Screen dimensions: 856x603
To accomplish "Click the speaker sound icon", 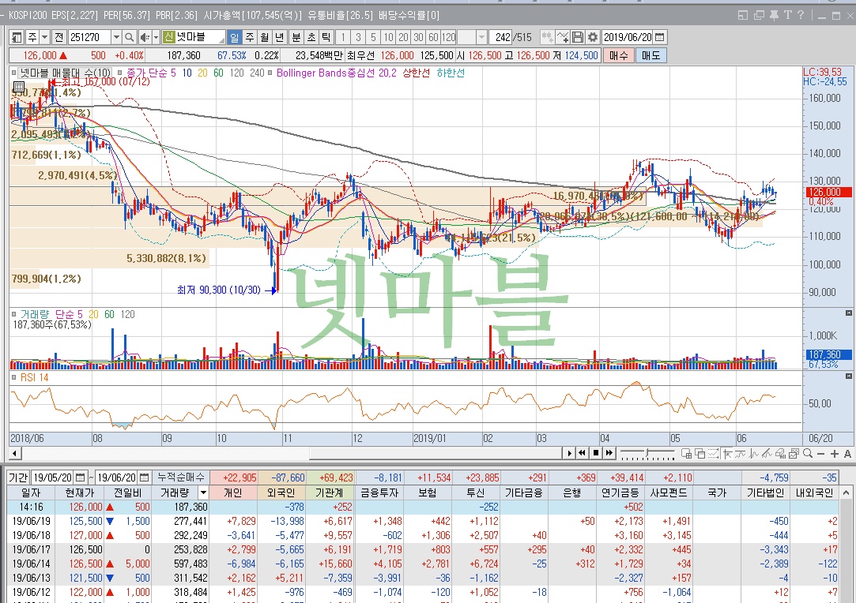I will [x=144, y=37].
